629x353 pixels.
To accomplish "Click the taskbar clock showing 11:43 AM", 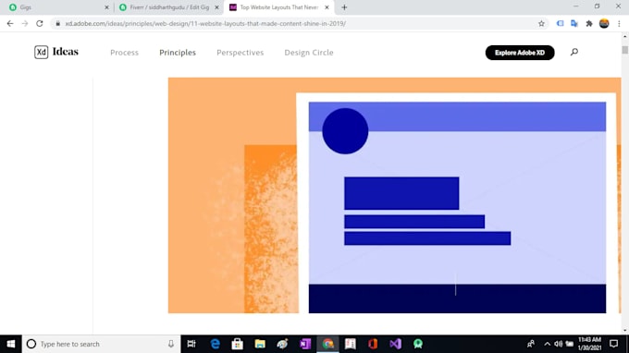I will [589, 344].
